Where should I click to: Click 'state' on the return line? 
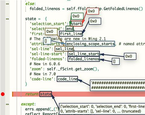point(46,94)
